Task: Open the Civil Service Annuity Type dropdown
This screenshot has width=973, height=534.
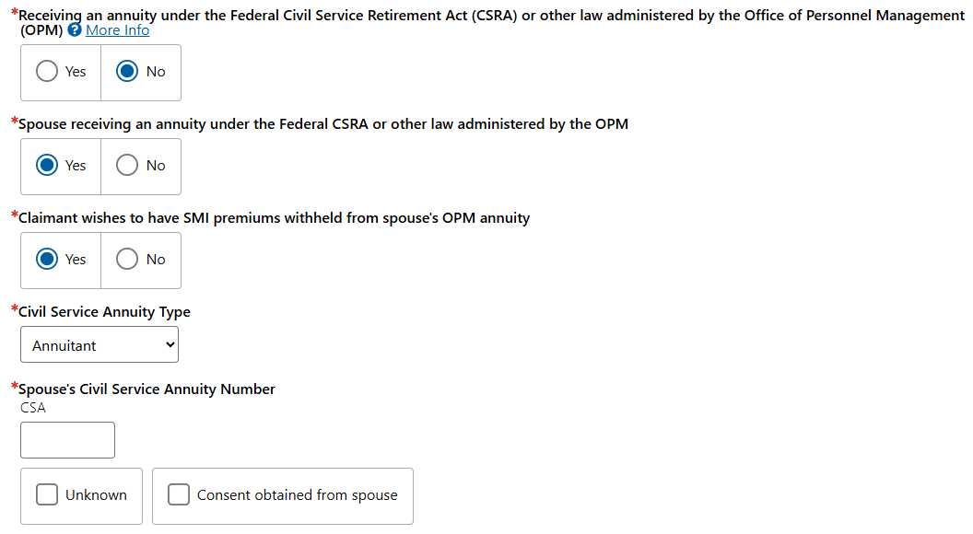Action: (99, 345)
